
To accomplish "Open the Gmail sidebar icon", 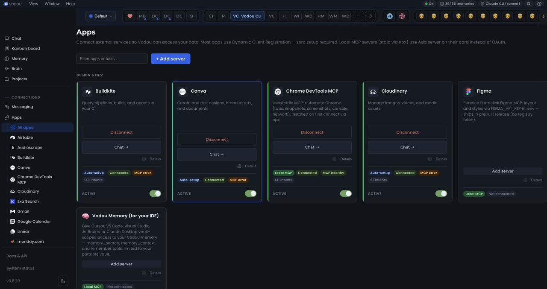I will pyautogui.click(x=13, y=211).
